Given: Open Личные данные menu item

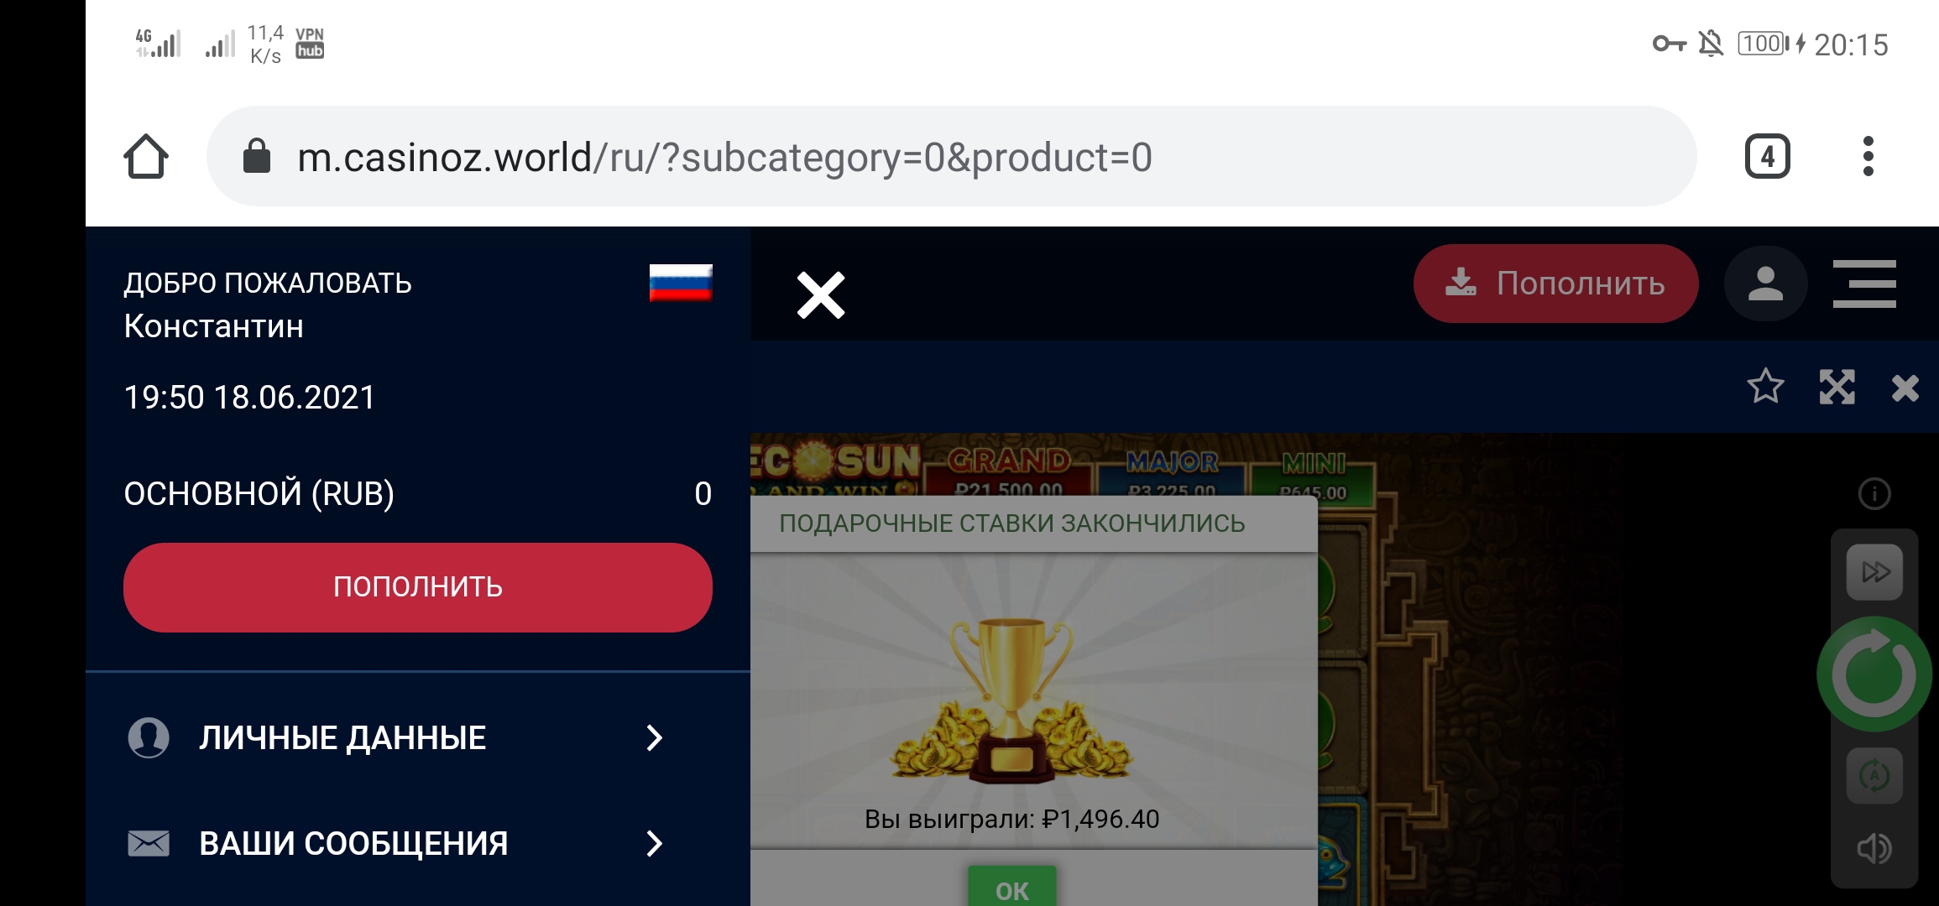Looking at the screenshot, I should (x=395, y=737).
